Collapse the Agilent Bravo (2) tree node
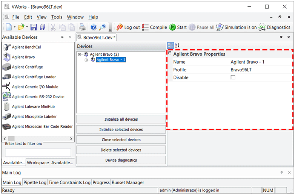The image size is (295, 194). point(80,55)
